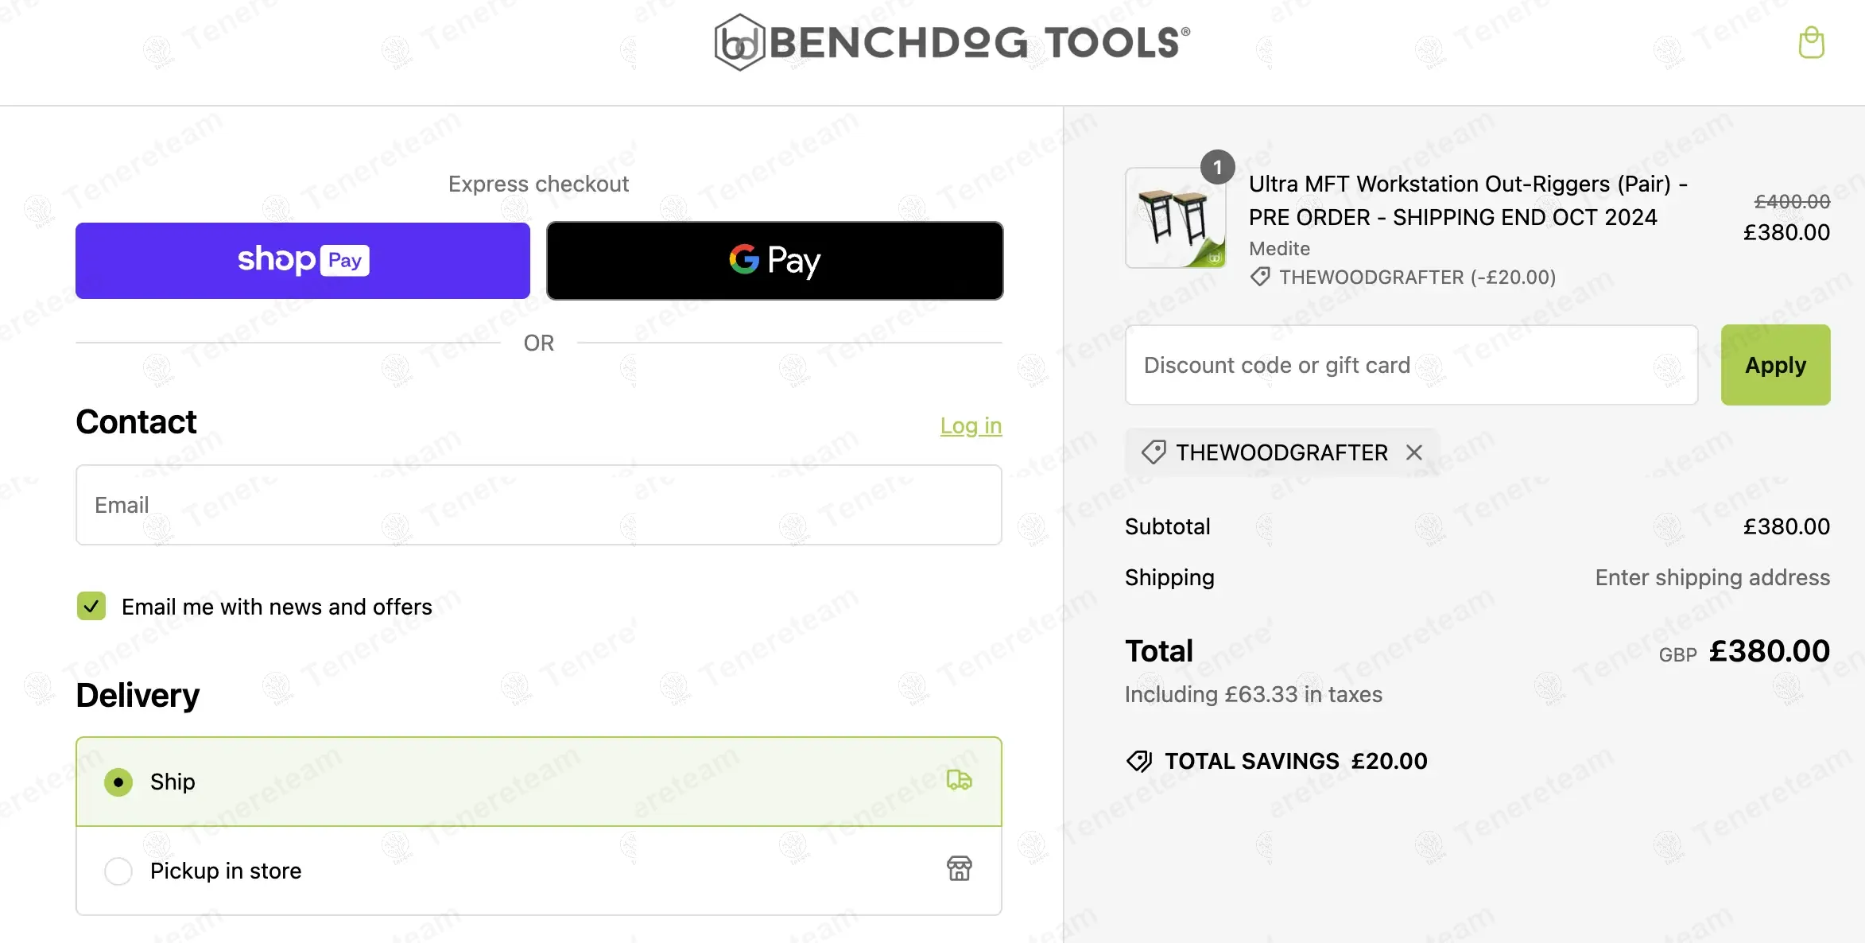Click the item quantity badge showing 1
Viewport: 1865px width, 943px height.
pyautogui.click(x=1217, y=168)
